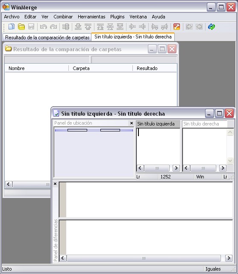
Task: Go to Previous difference toolbar icon
Action: [88, 27]
